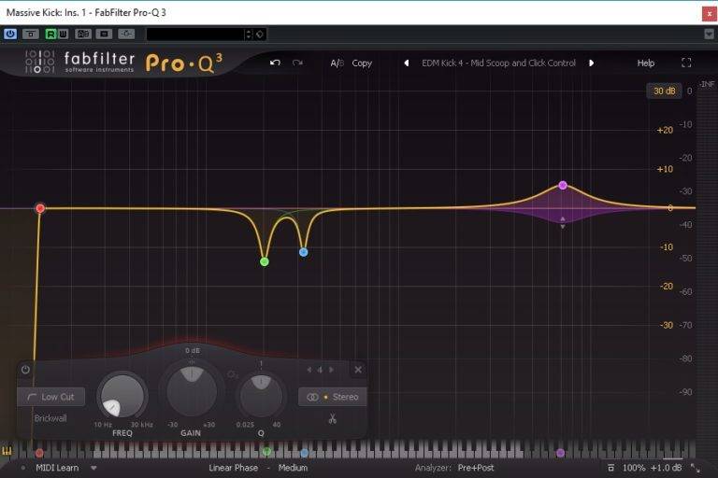Open the EDM Kick 4 preset menu
This screenshot has height=478, width=718.
tap(496, 63)
